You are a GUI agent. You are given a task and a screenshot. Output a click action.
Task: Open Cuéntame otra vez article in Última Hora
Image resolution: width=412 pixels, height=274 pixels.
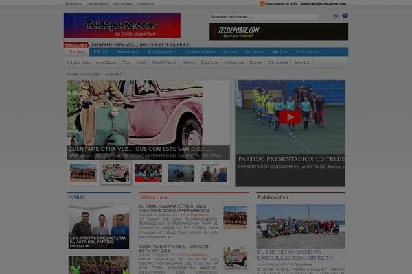coord(174,249)
